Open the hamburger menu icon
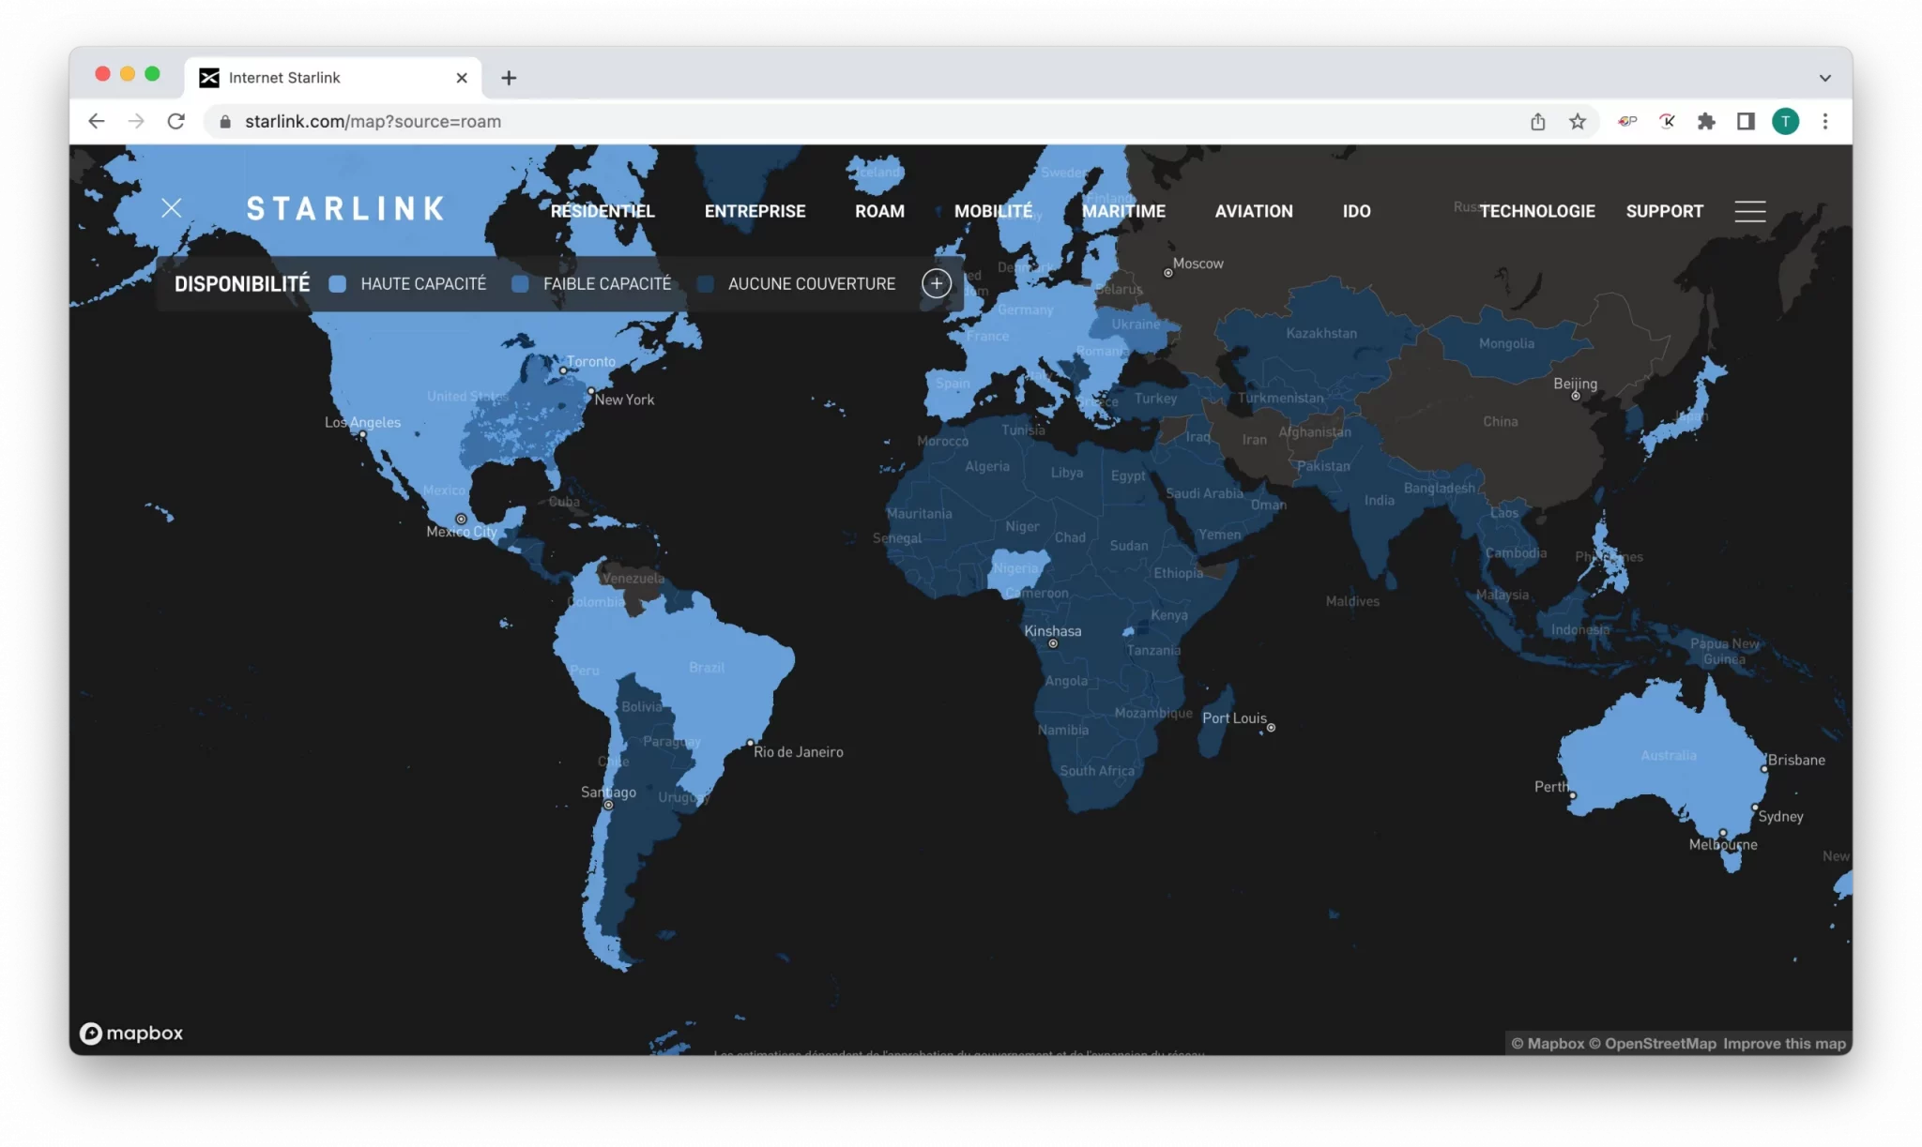This screenshot has width=1922, height=1147. coord(1749,211)
